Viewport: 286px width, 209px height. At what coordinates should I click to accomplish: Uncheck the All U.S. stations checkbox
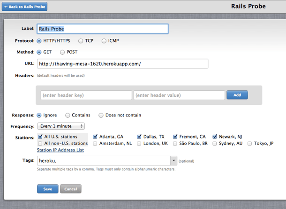40,137
